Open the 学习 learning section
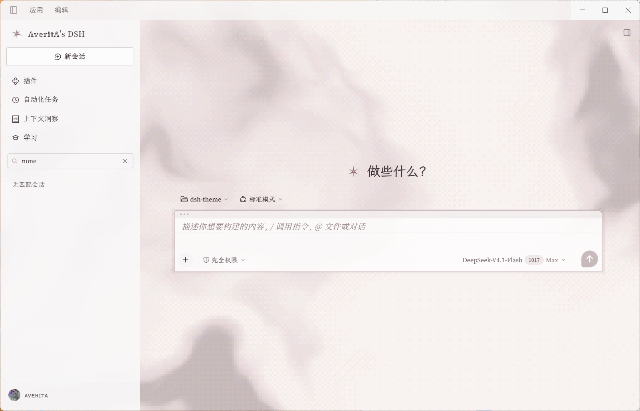This screenshot has height=411, width=640. click(25, 138)
